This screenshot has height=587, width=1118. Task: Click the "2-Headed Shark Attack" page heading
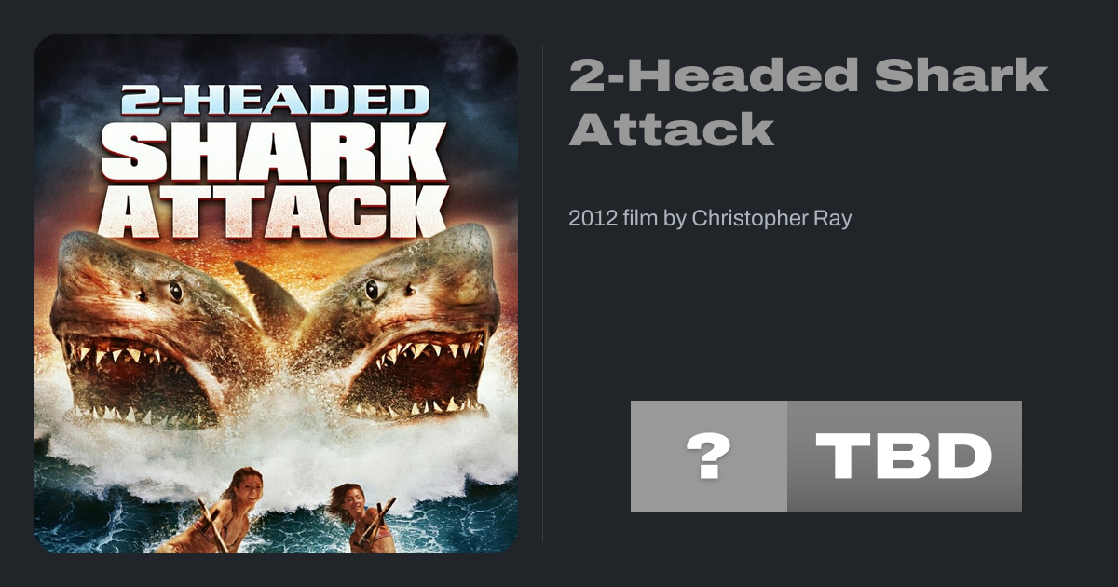809,102
